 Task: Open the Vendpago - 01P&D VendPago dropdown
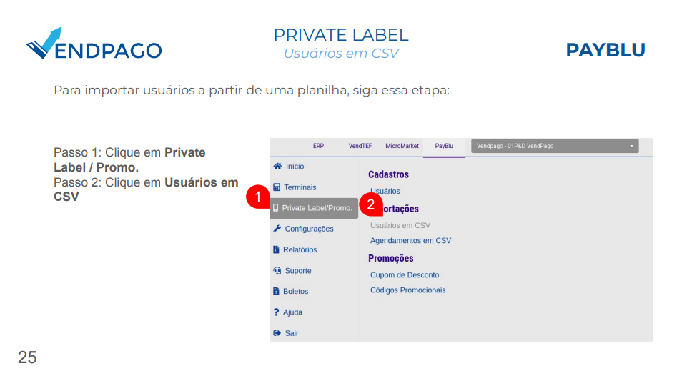pyautogui.click(x=555, y=146)
